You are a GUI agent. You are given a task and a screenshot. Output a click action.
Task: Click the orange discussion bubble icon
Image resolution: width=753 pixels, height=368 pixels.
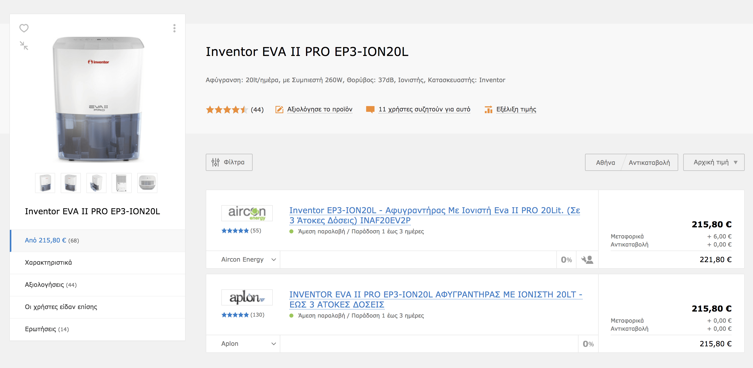point(370,109)
